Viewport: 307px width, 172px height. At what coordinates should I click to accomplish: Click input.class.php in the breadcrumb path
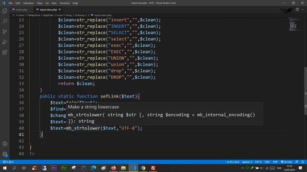tap(103, 15)
